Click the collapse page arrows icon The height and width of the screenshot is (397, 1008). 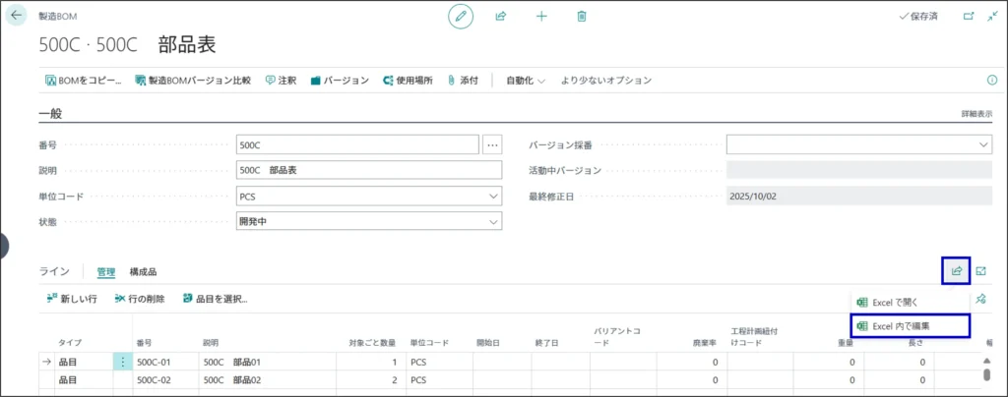pos(992,17)
